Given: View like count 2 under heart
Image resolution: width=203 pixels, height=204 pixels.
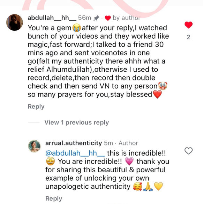Looking at the screenshot, I should [x=188, y=37].
